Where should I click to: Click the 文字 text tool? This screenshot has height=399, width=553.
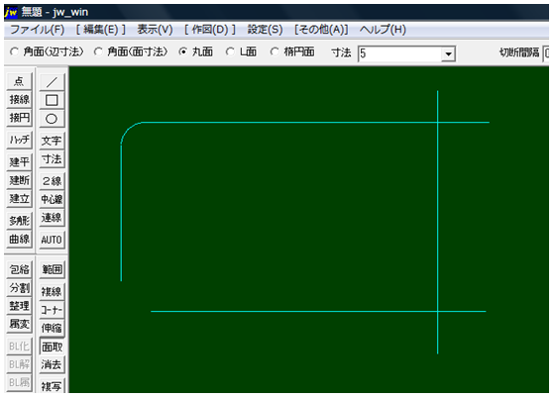pyautogui.click(x=52, y=141)
